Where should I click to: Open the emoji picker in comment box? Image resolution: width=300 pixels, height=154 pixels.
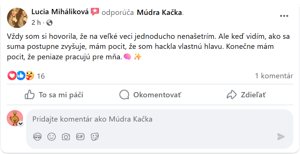point(52,137)
